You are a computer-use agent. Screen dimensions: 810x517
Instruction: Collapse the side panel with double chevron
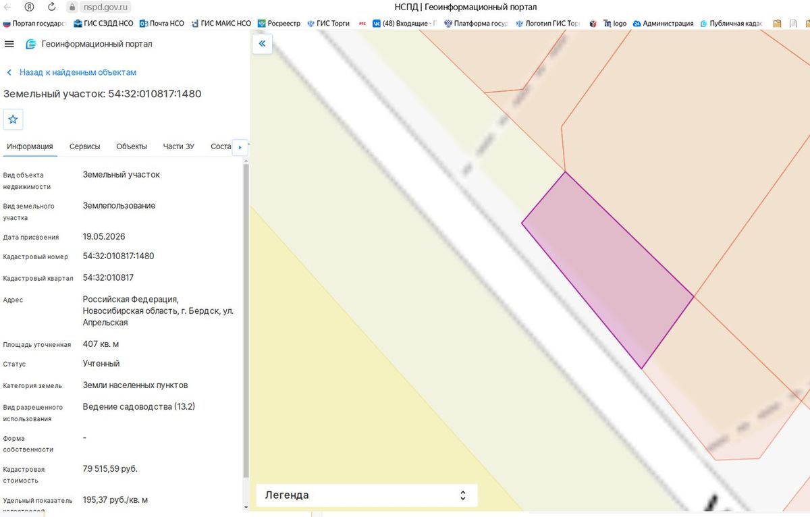tap(262, 44)
